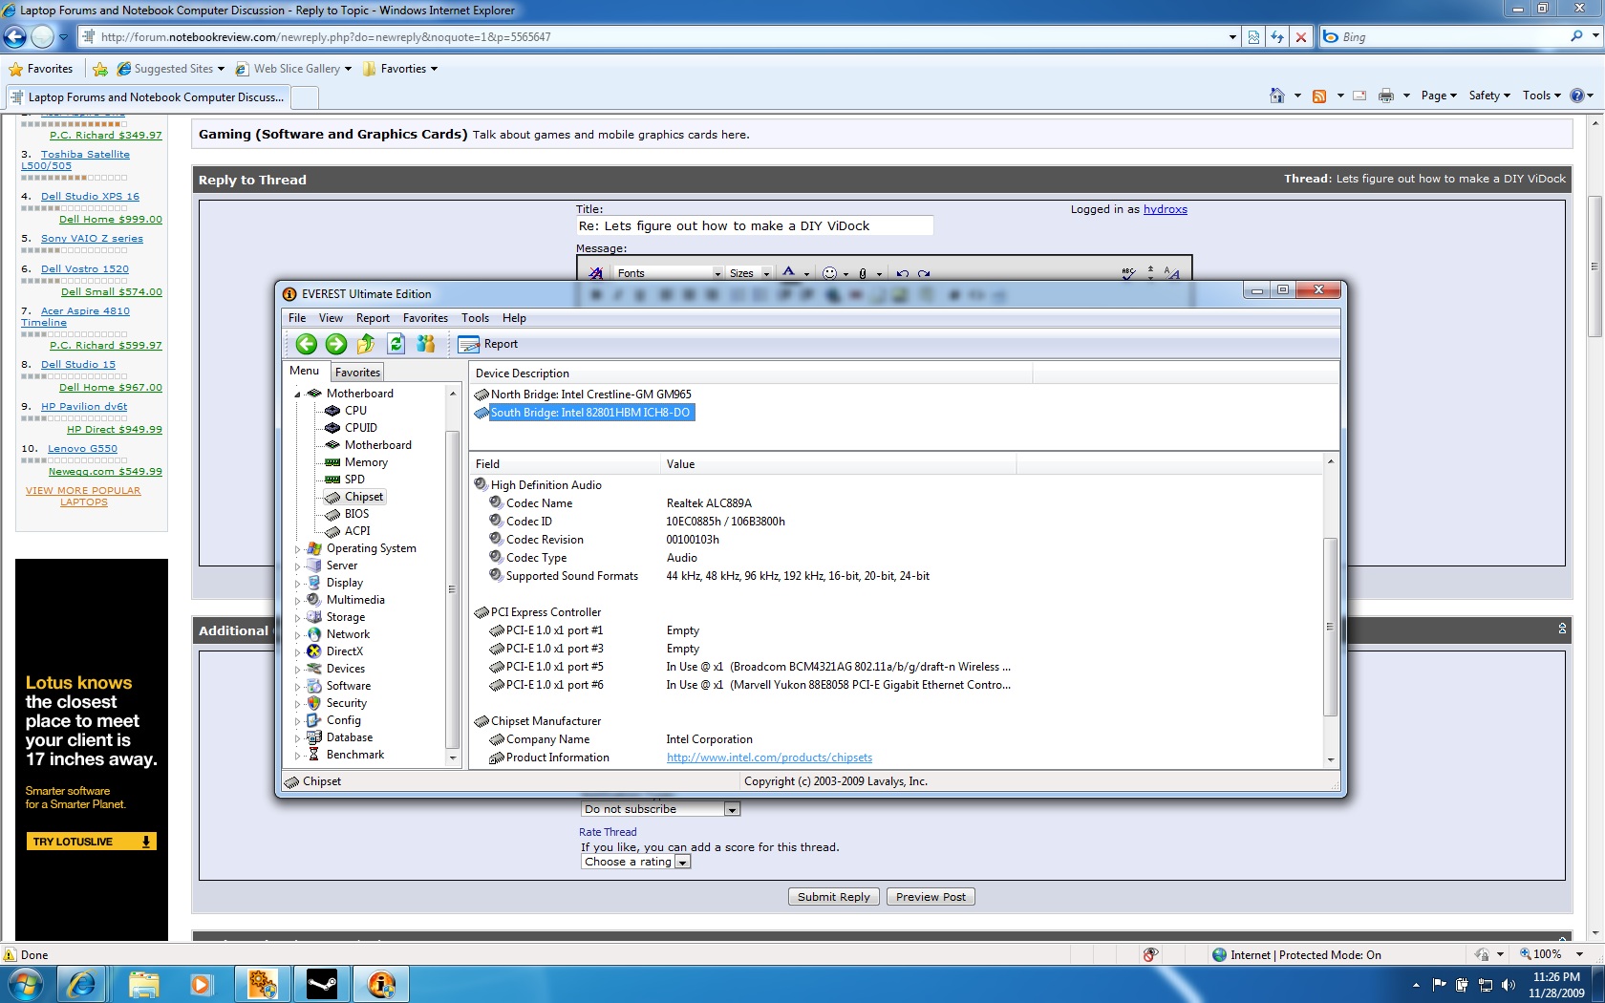This screenshot has height=1003, width=1605.
Task: Switch to the Favorites tab in EVEREST
Action: [x=357, y=373]
